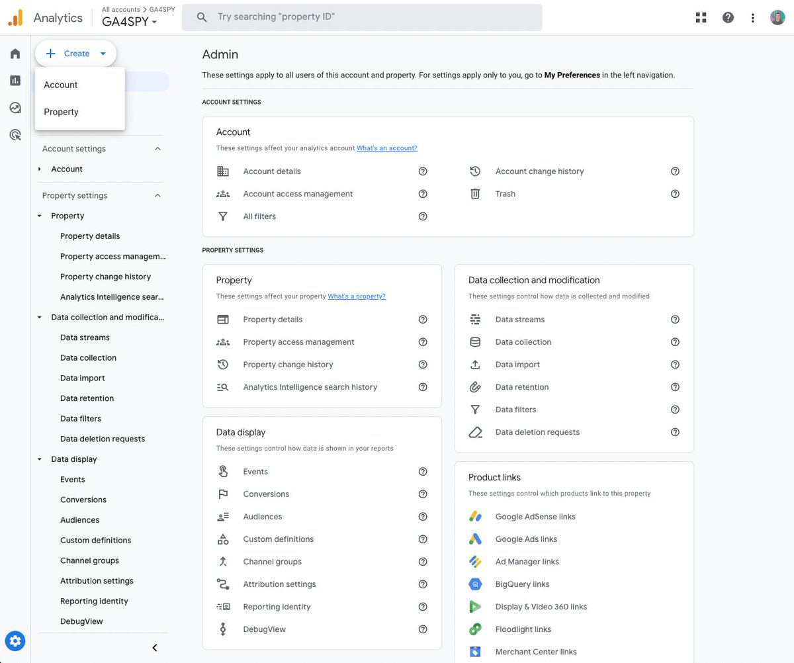This screenshot has height=663, width=794.
Task: Collapse Data collection and modification tree item
Action: coord(40,318)
